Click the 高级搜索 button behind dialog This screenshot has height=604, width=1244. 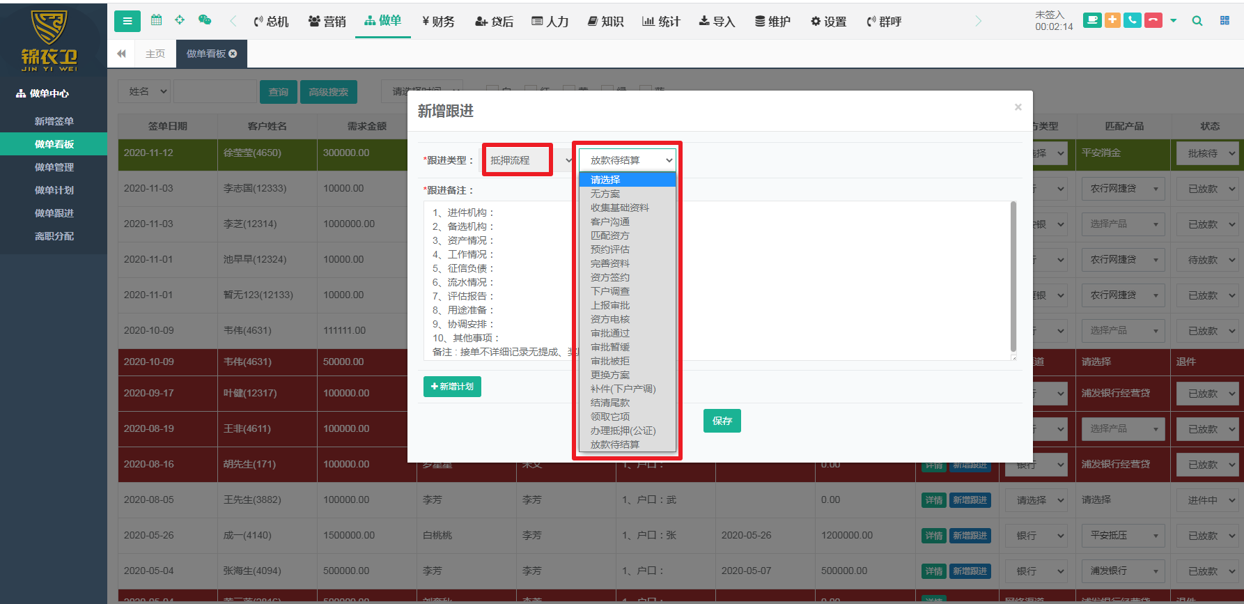329,92
